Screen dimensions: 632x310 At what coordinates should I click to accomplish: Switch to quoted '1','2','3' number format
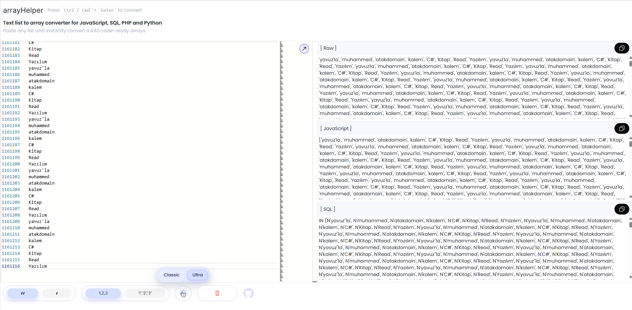tap(145, 293)
